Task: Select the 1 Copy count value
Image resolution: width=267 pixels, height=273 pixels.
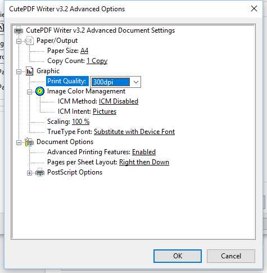Action: (x=97, y=61)
